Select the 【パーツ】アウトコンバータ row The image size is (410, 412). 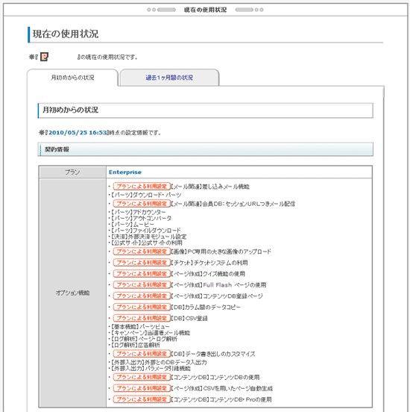tap(141, 218)
